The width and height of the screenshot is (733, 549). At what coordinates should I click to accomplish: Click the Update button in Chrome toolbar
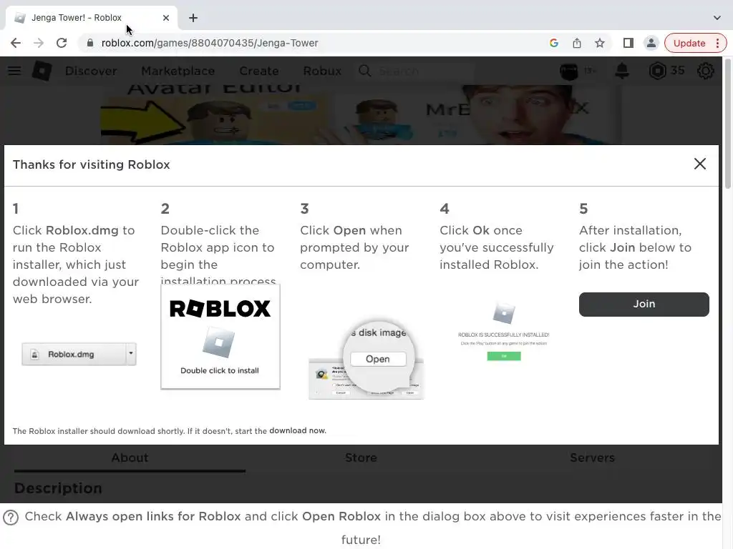tap(689, 43)
